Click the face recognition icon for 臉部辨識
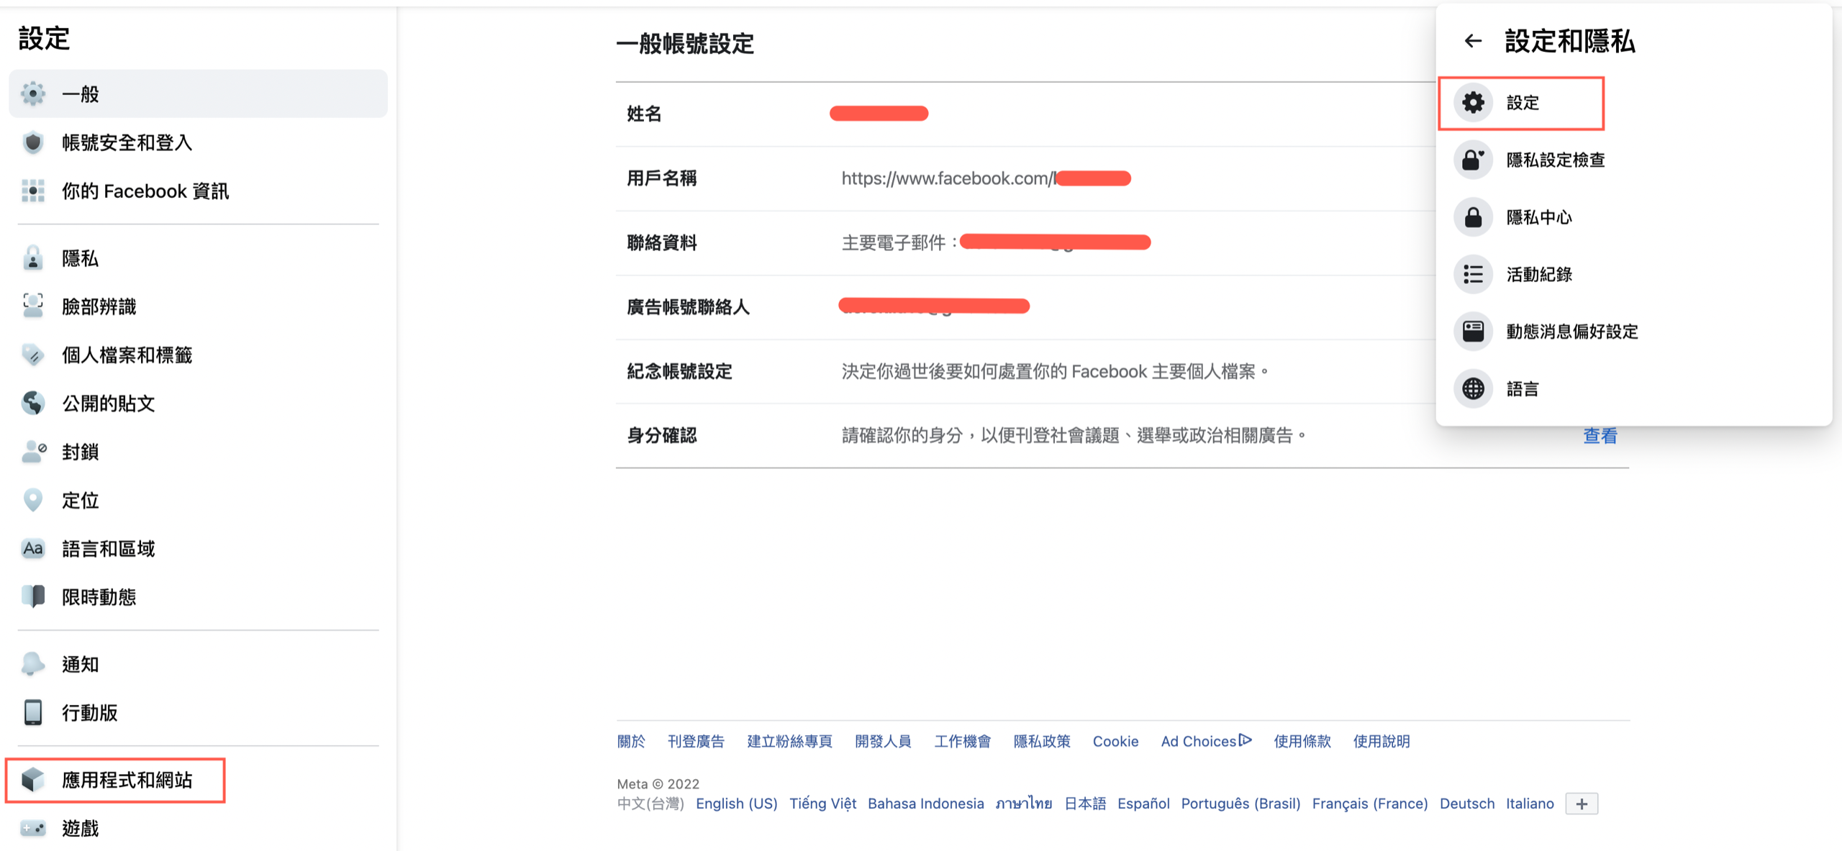The image size is (1842, 851). click(33, 306)
